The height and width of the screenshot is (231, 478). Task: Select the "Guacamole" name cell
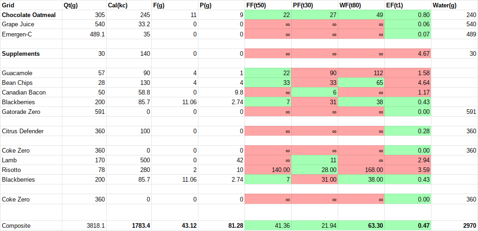(17, 73)
